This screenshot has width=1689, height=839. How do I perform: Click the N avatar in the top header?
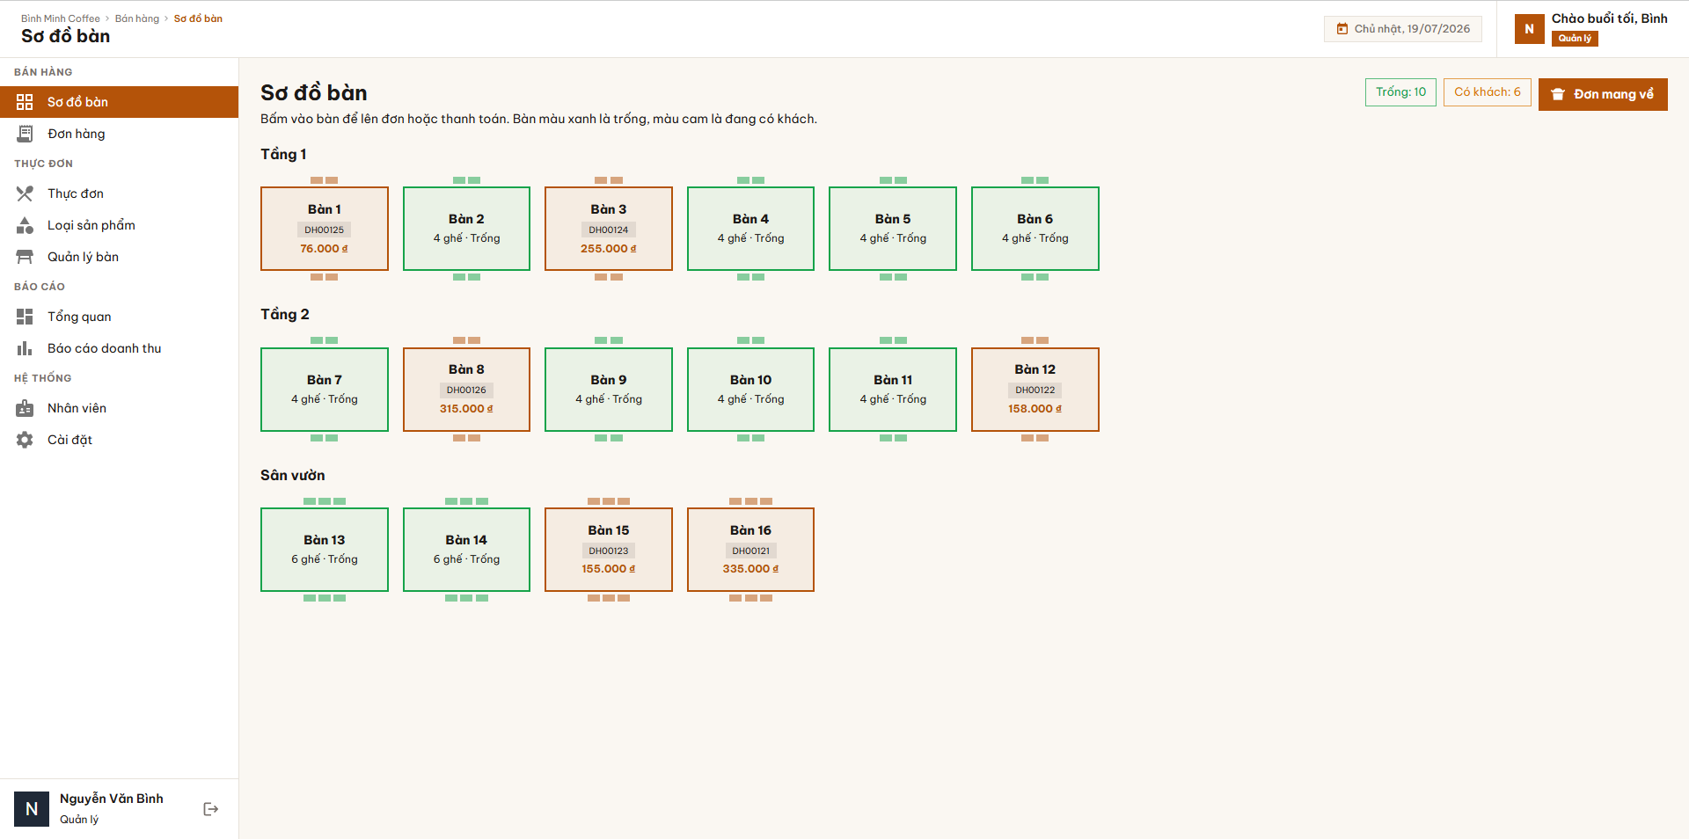[x=1529, y=29]
